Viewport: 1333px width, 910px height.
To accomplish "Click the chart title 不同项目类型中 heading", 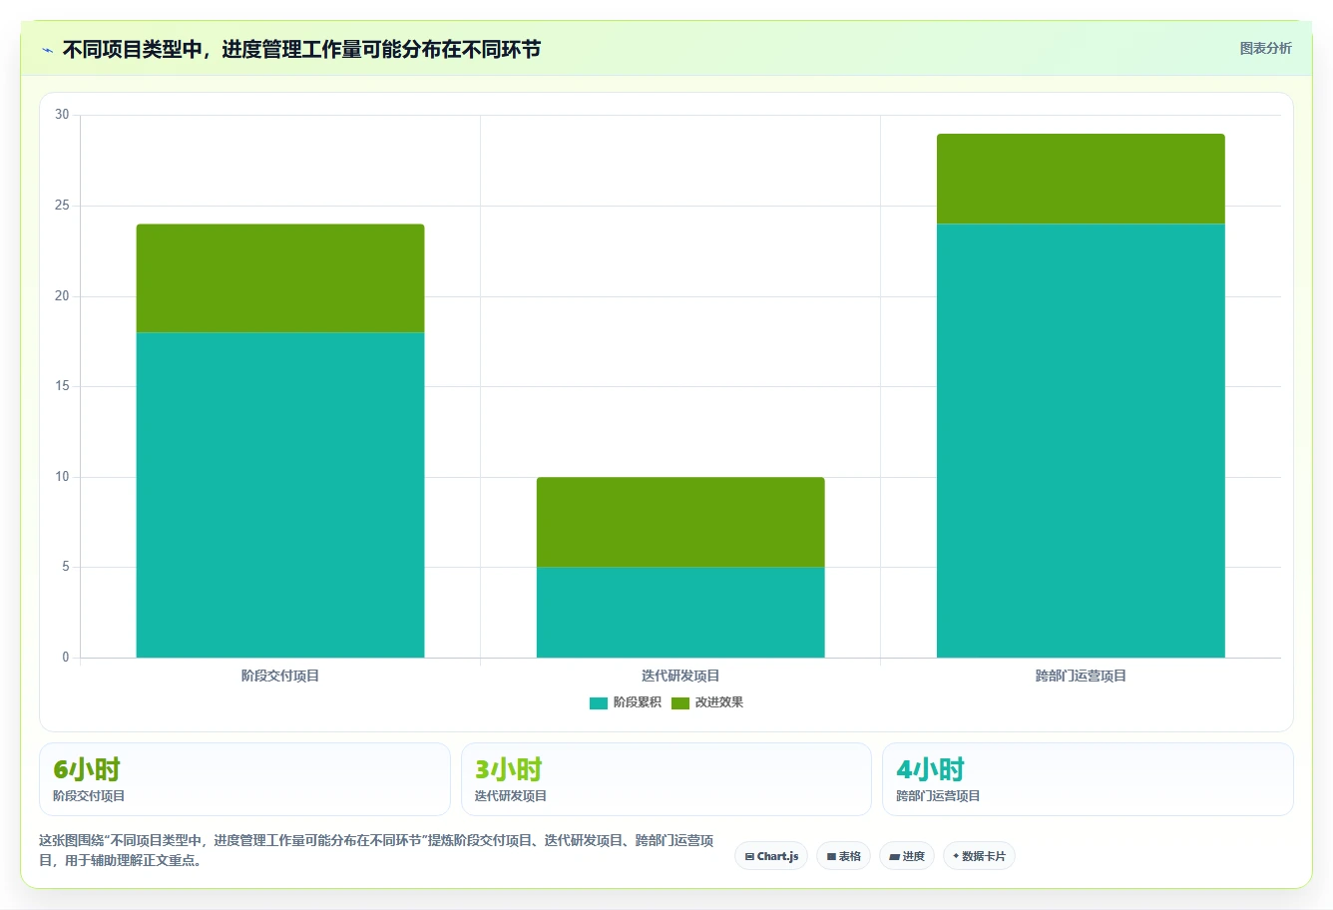I will [x=301, y=49].
